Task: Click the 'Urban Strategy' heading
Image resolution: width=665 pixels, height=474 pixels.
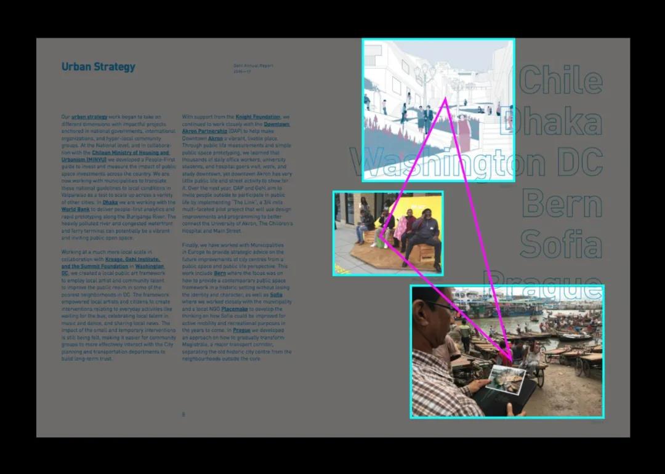Action: coord(99,67)
